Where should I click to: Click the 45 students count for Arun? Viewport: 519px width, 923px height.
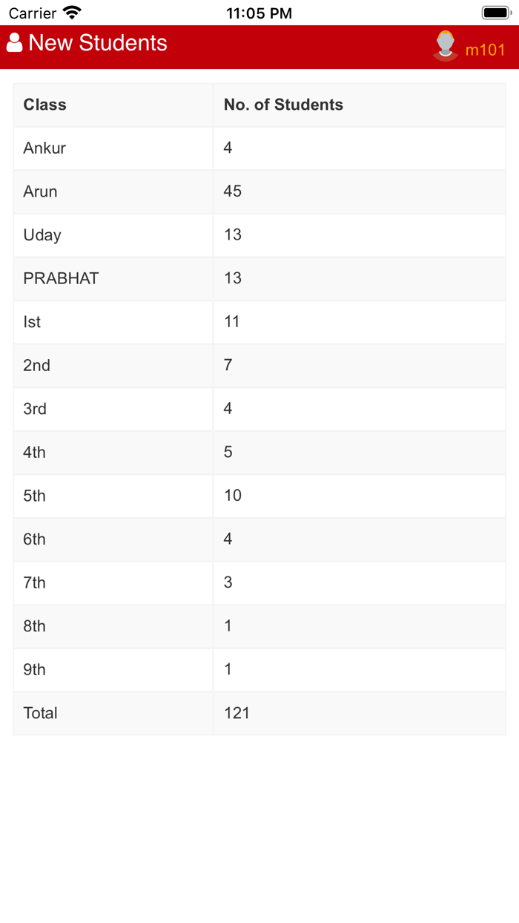click(233, 191)
